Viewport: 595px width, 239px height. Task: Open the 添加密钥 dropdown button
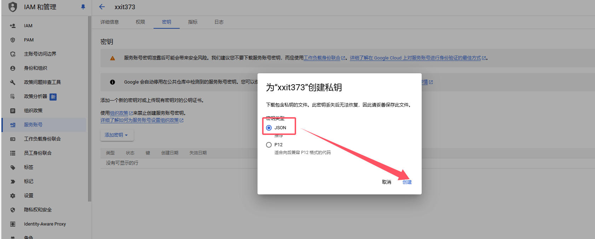tap(117, 135)
